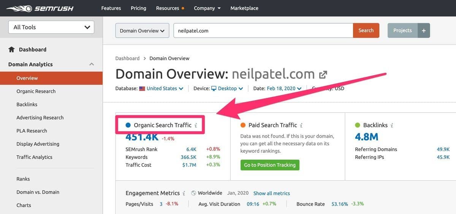Select Display Advertising in the sidebar
456x214 pixels.
coord(38,144)
